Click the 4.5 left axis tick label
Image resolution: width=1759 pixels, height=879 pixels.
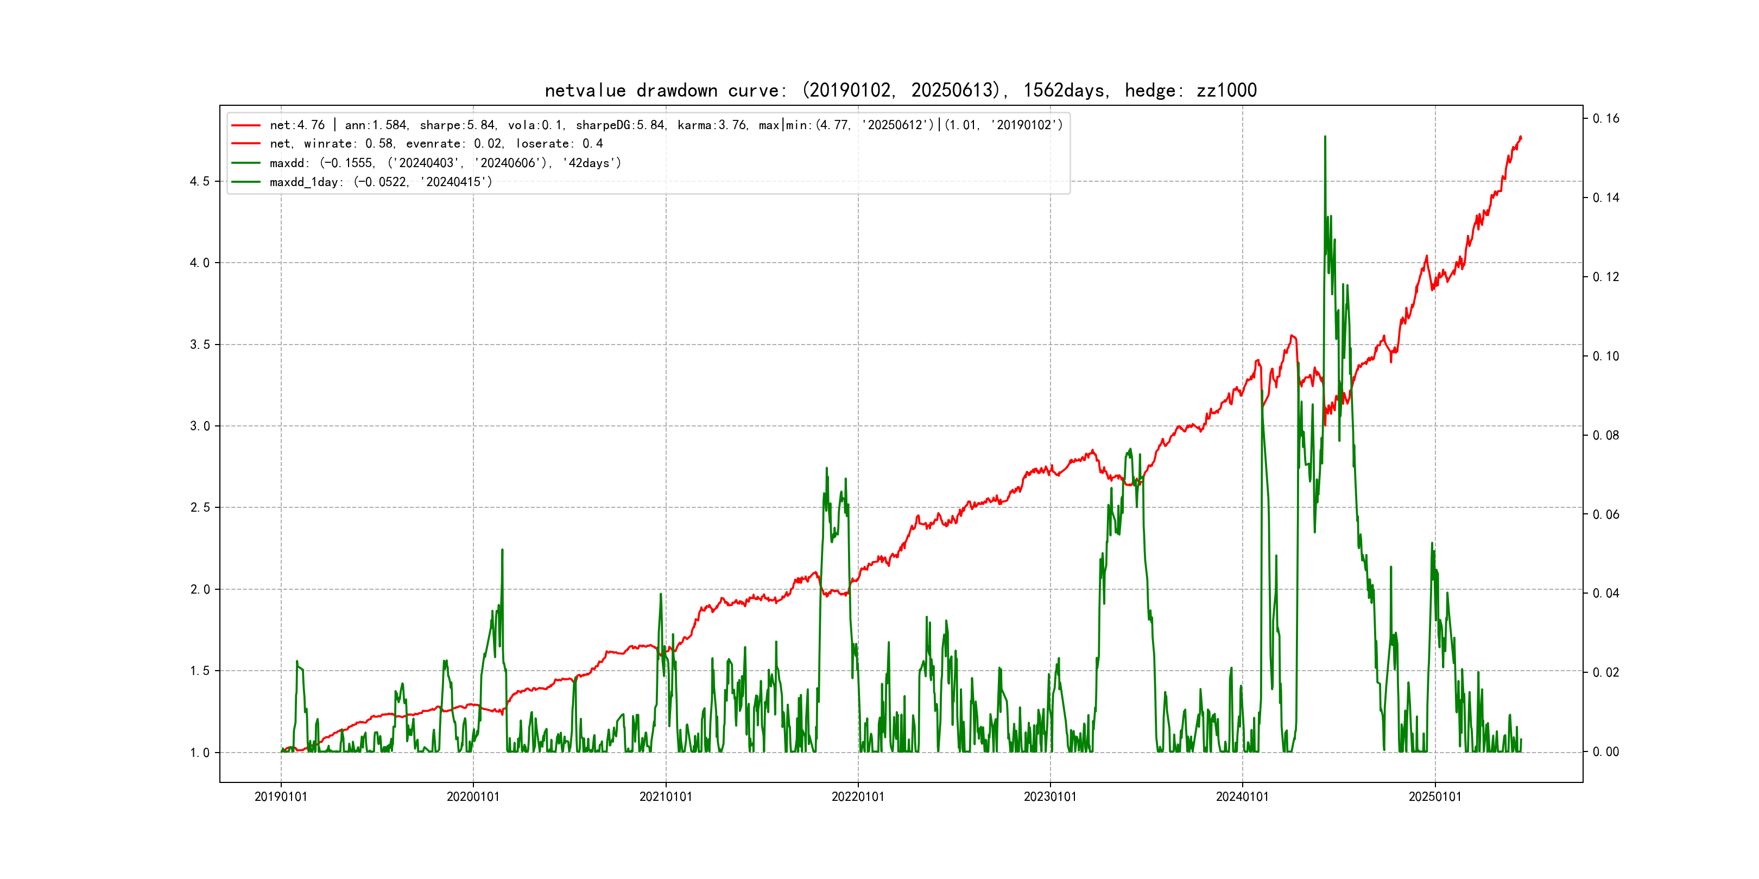click(x=199, y=182)
